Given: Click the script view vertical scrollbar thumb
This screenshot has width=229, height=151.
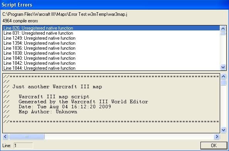Looking at the screenshot, I should click(x=224, y=82).
